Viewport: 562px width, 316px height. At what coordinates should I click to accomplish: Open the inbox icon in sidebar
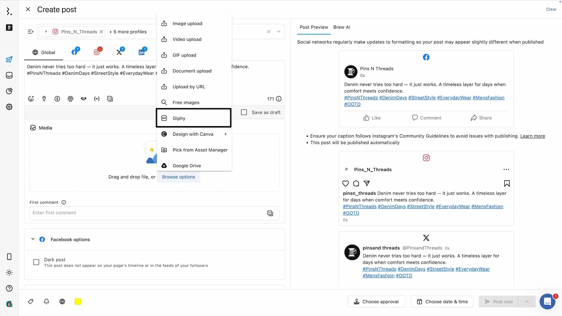pos(9,75)
